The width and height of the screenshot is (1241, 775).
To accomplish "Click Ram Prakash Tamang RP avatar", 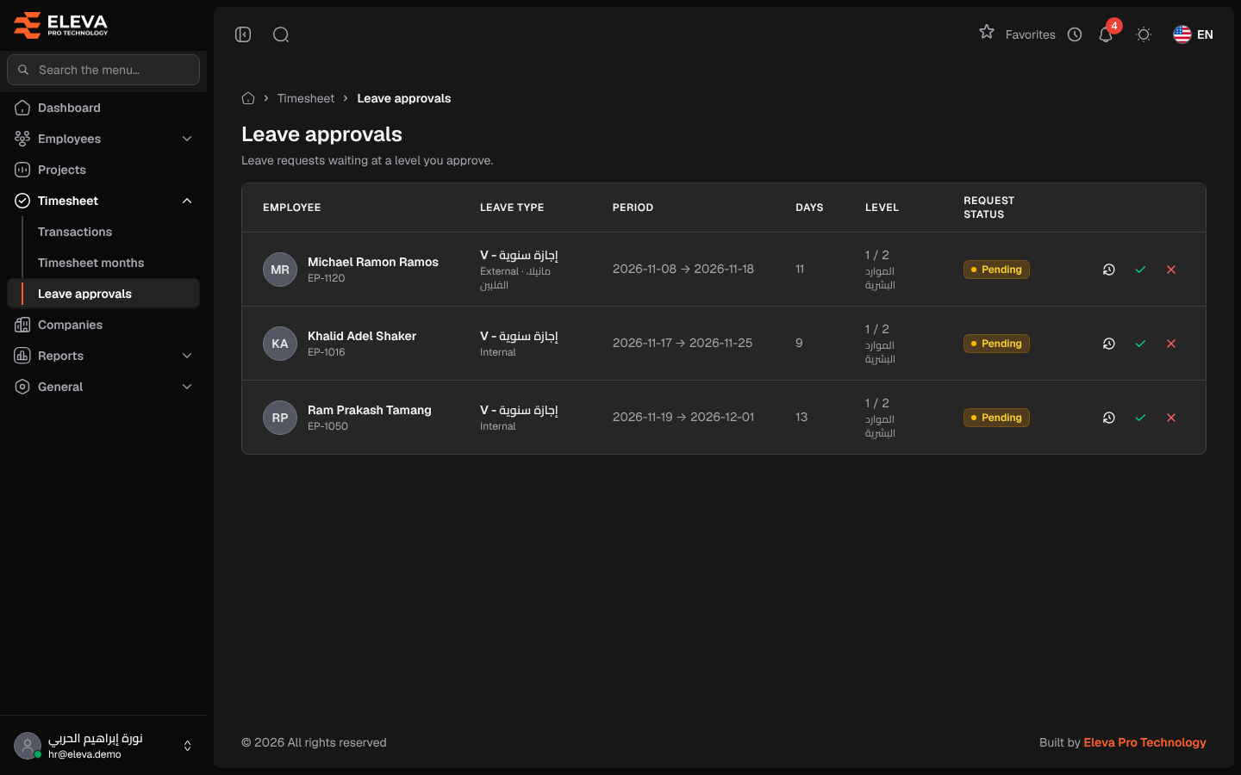I will click(x=280, y=418).
